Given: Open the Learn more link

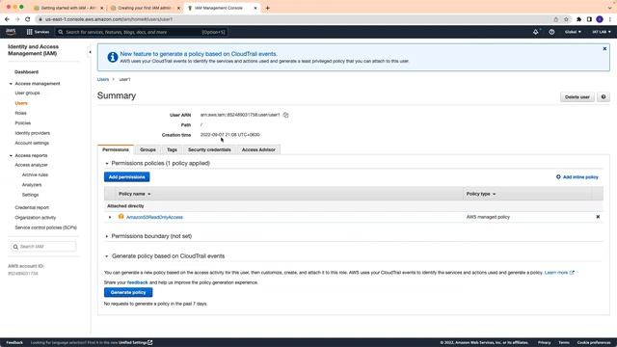Looking at the screenshot, I should click(x=559, y=272).
